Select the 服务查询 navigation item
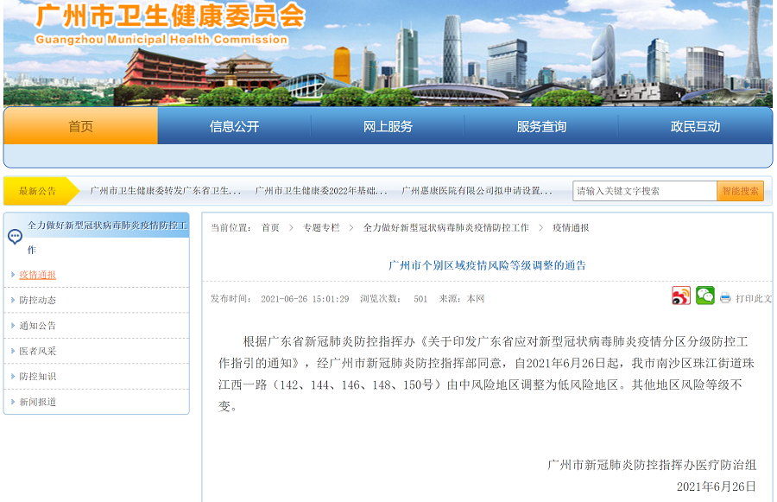The image size is (777, 502). 541,126
